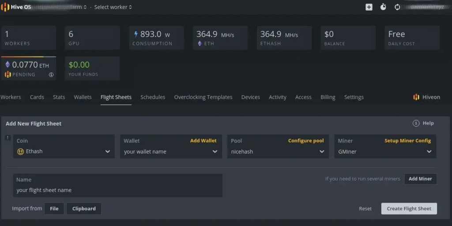Click the Help link text
Screen dimensions: 452x226
click(x=428, y=123)
